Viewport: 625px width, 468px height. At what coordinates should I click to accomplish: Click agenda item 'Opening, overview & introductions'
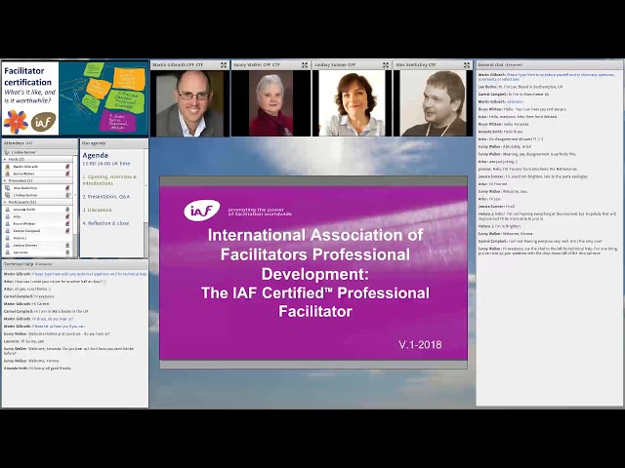[x=109, y=179]
